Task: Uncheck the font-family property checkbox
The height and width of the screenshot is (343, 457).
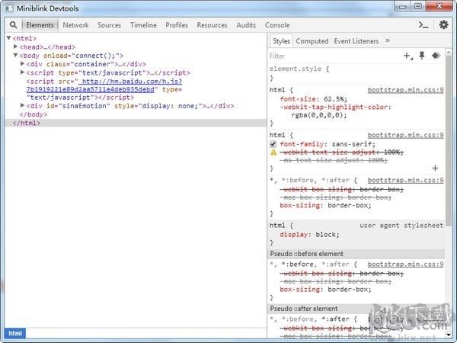Action: click(273, 143)
